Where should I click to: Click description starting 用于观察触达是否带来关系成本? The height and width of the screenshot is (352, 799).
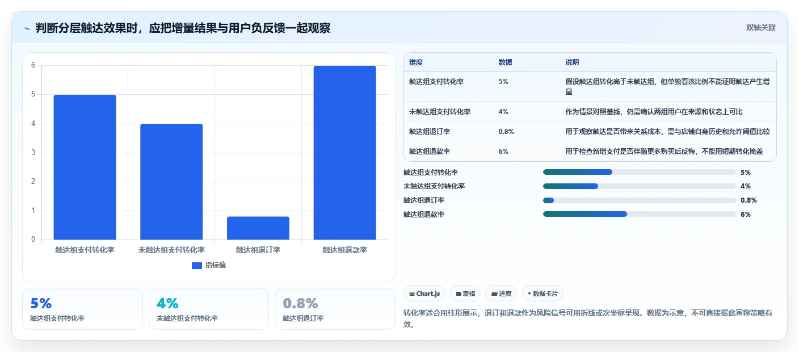[x=667, y=132]
